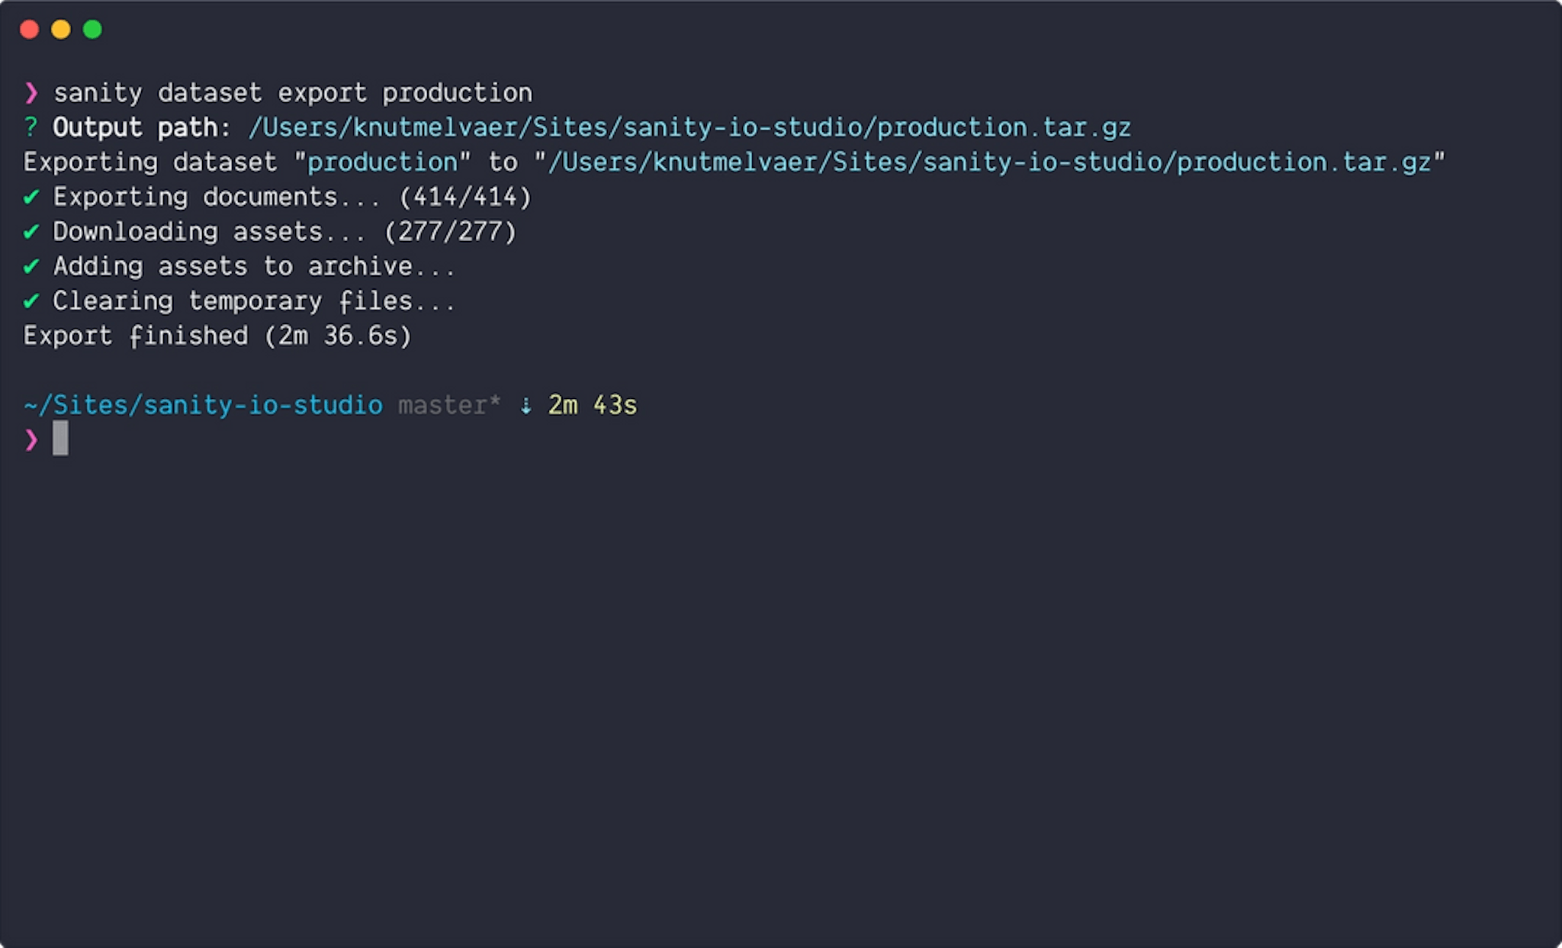The image size is (1562, 948).
Task: Click the pink prompt arrow on the last line
Action: pyautogui.click(x=31, y=440)
